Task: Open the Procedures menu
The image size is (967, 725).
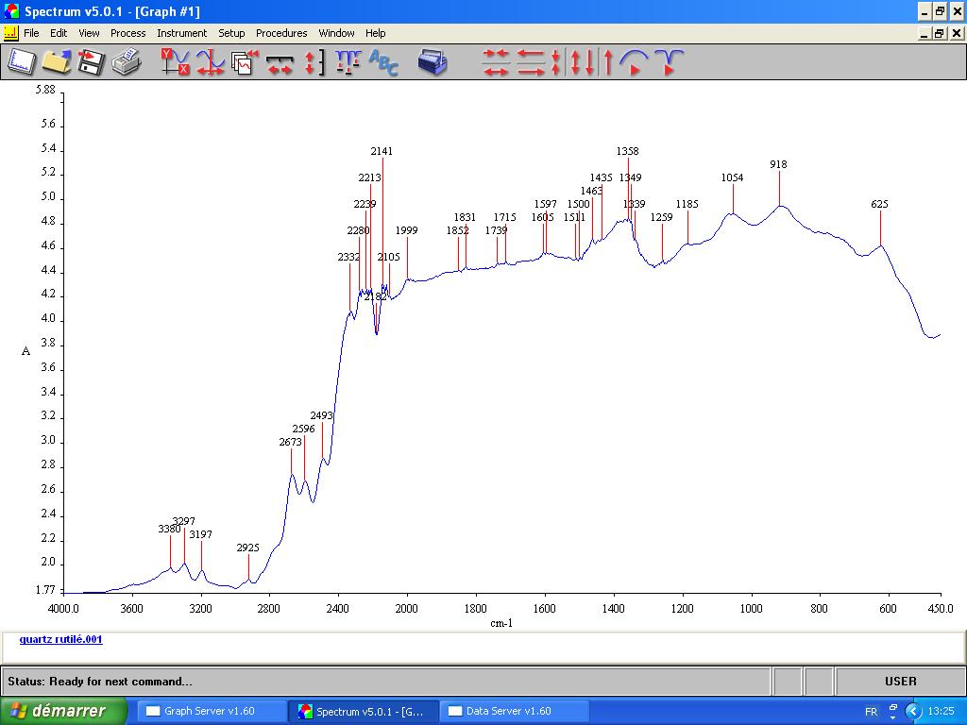Action: [x=281, y=33]
